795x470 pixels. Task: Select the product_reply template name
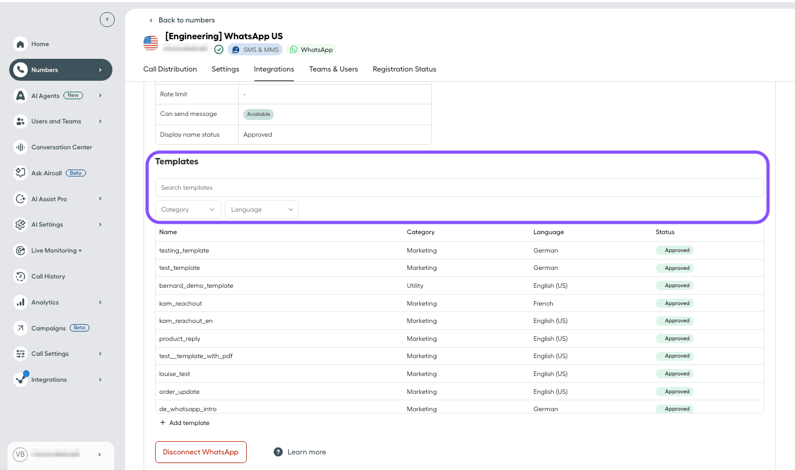point(180,339)
